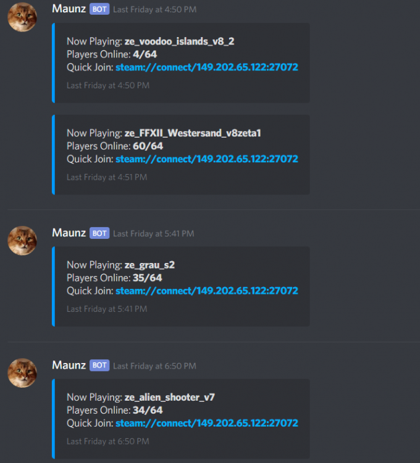Open steam connect link for ze_FFXII_Westersand_v8zeta1
The height and width of the screenshot is (463, 420).
pos(207,159)
